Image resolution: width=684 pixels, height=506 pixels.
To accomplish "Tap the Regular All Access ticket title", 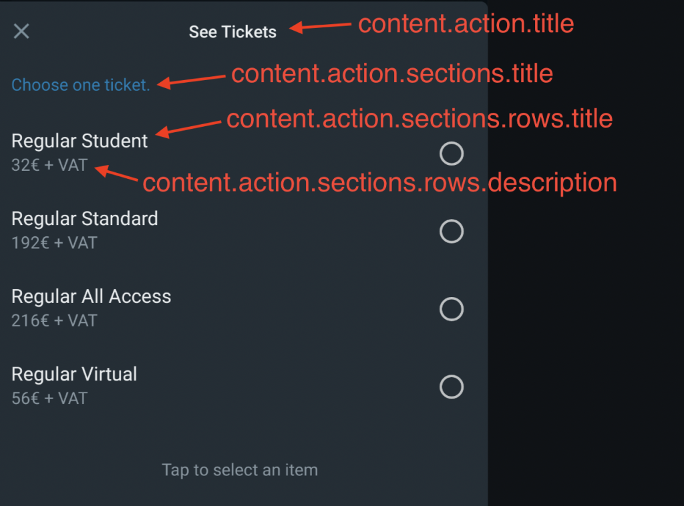I will (x=92, y=296).
